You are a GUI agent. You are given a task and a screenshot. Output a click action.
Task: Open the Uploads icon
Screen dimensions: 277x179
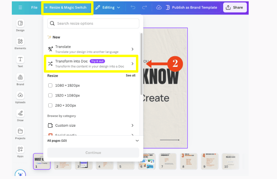pos(20,95)
